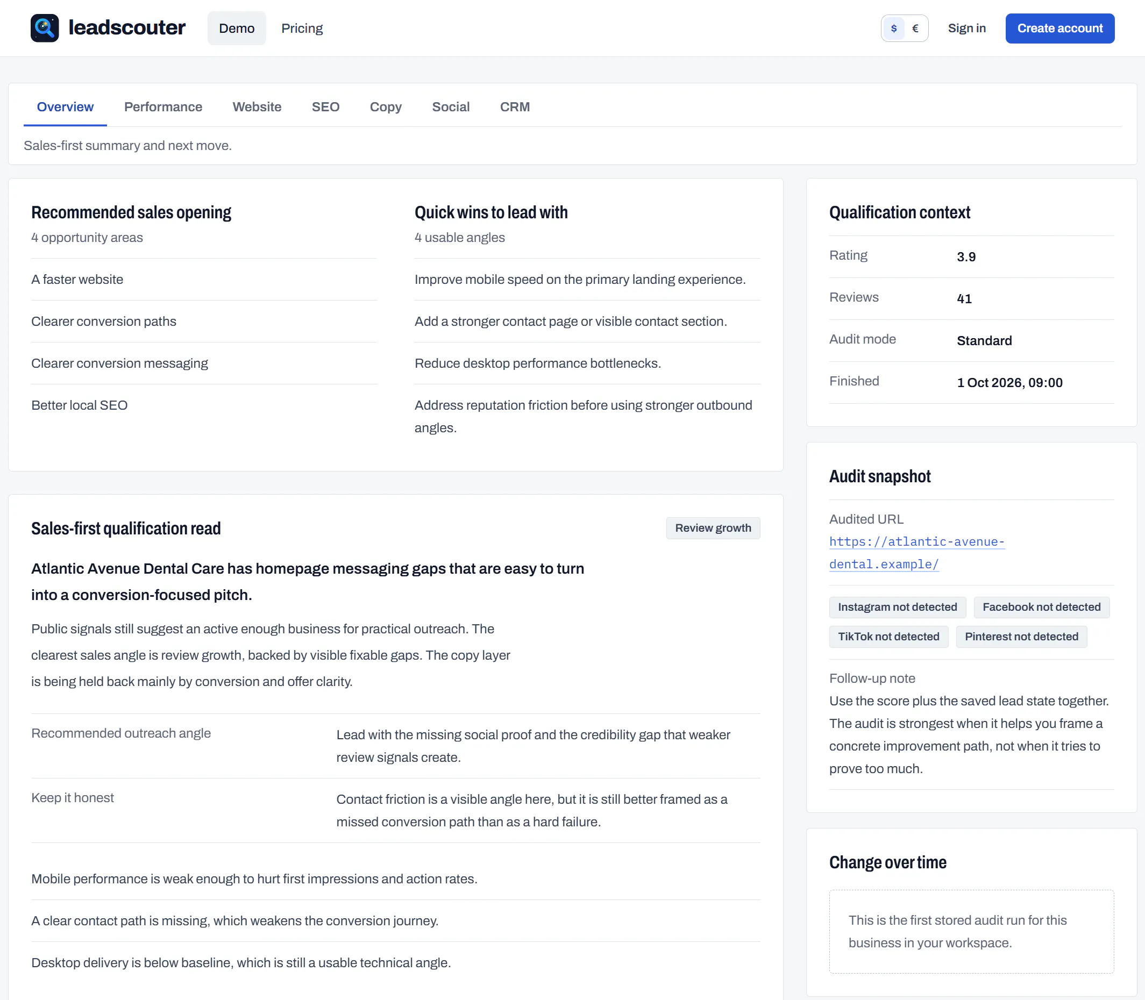Screen dimensions: 1145x1000
Task: Open the Demo nav item
Action: pyautogui.click(x=237, y=28)
